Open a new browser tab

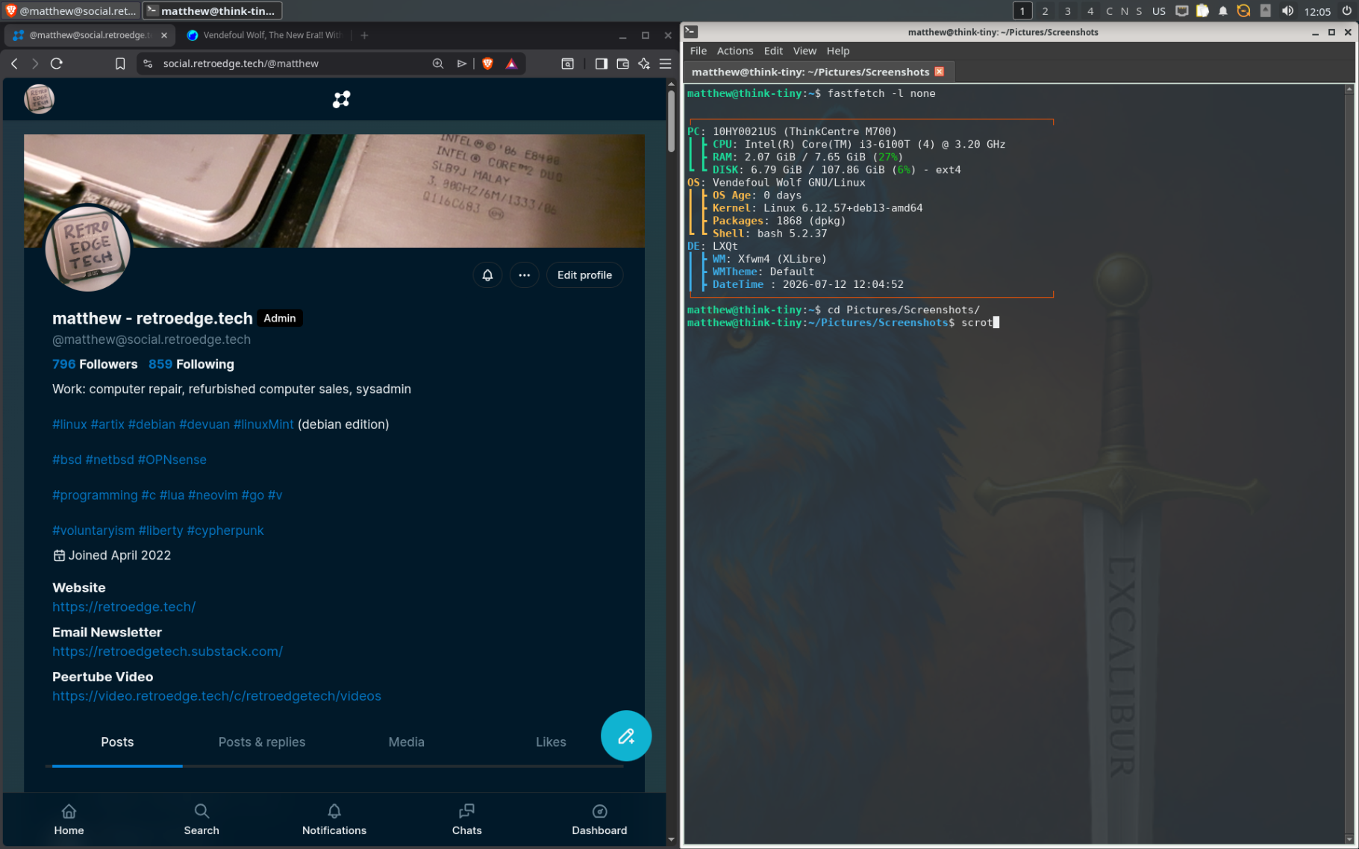364,35
